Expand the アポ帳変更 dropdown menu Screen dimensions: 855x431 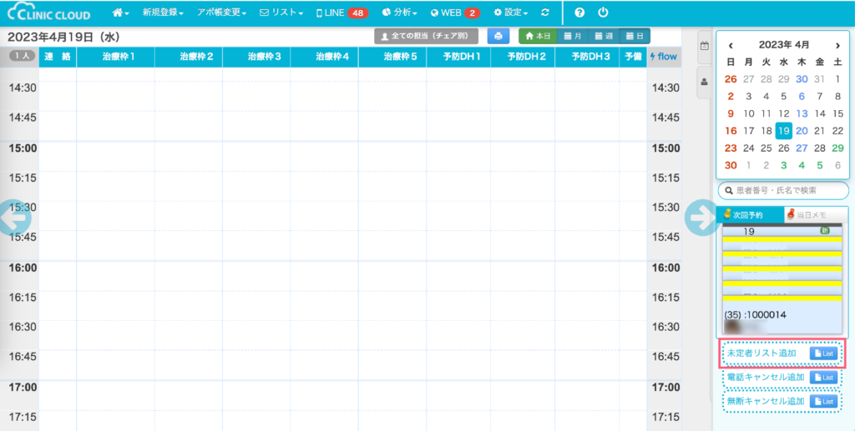click(x=221, y=13)
